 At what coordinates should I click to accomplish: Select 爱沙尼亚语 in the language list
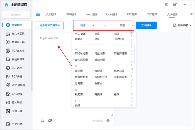[x=81, y=60]
